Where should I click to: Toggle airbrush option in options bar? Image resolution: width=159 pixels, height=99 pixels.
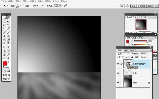click(66, 6)
